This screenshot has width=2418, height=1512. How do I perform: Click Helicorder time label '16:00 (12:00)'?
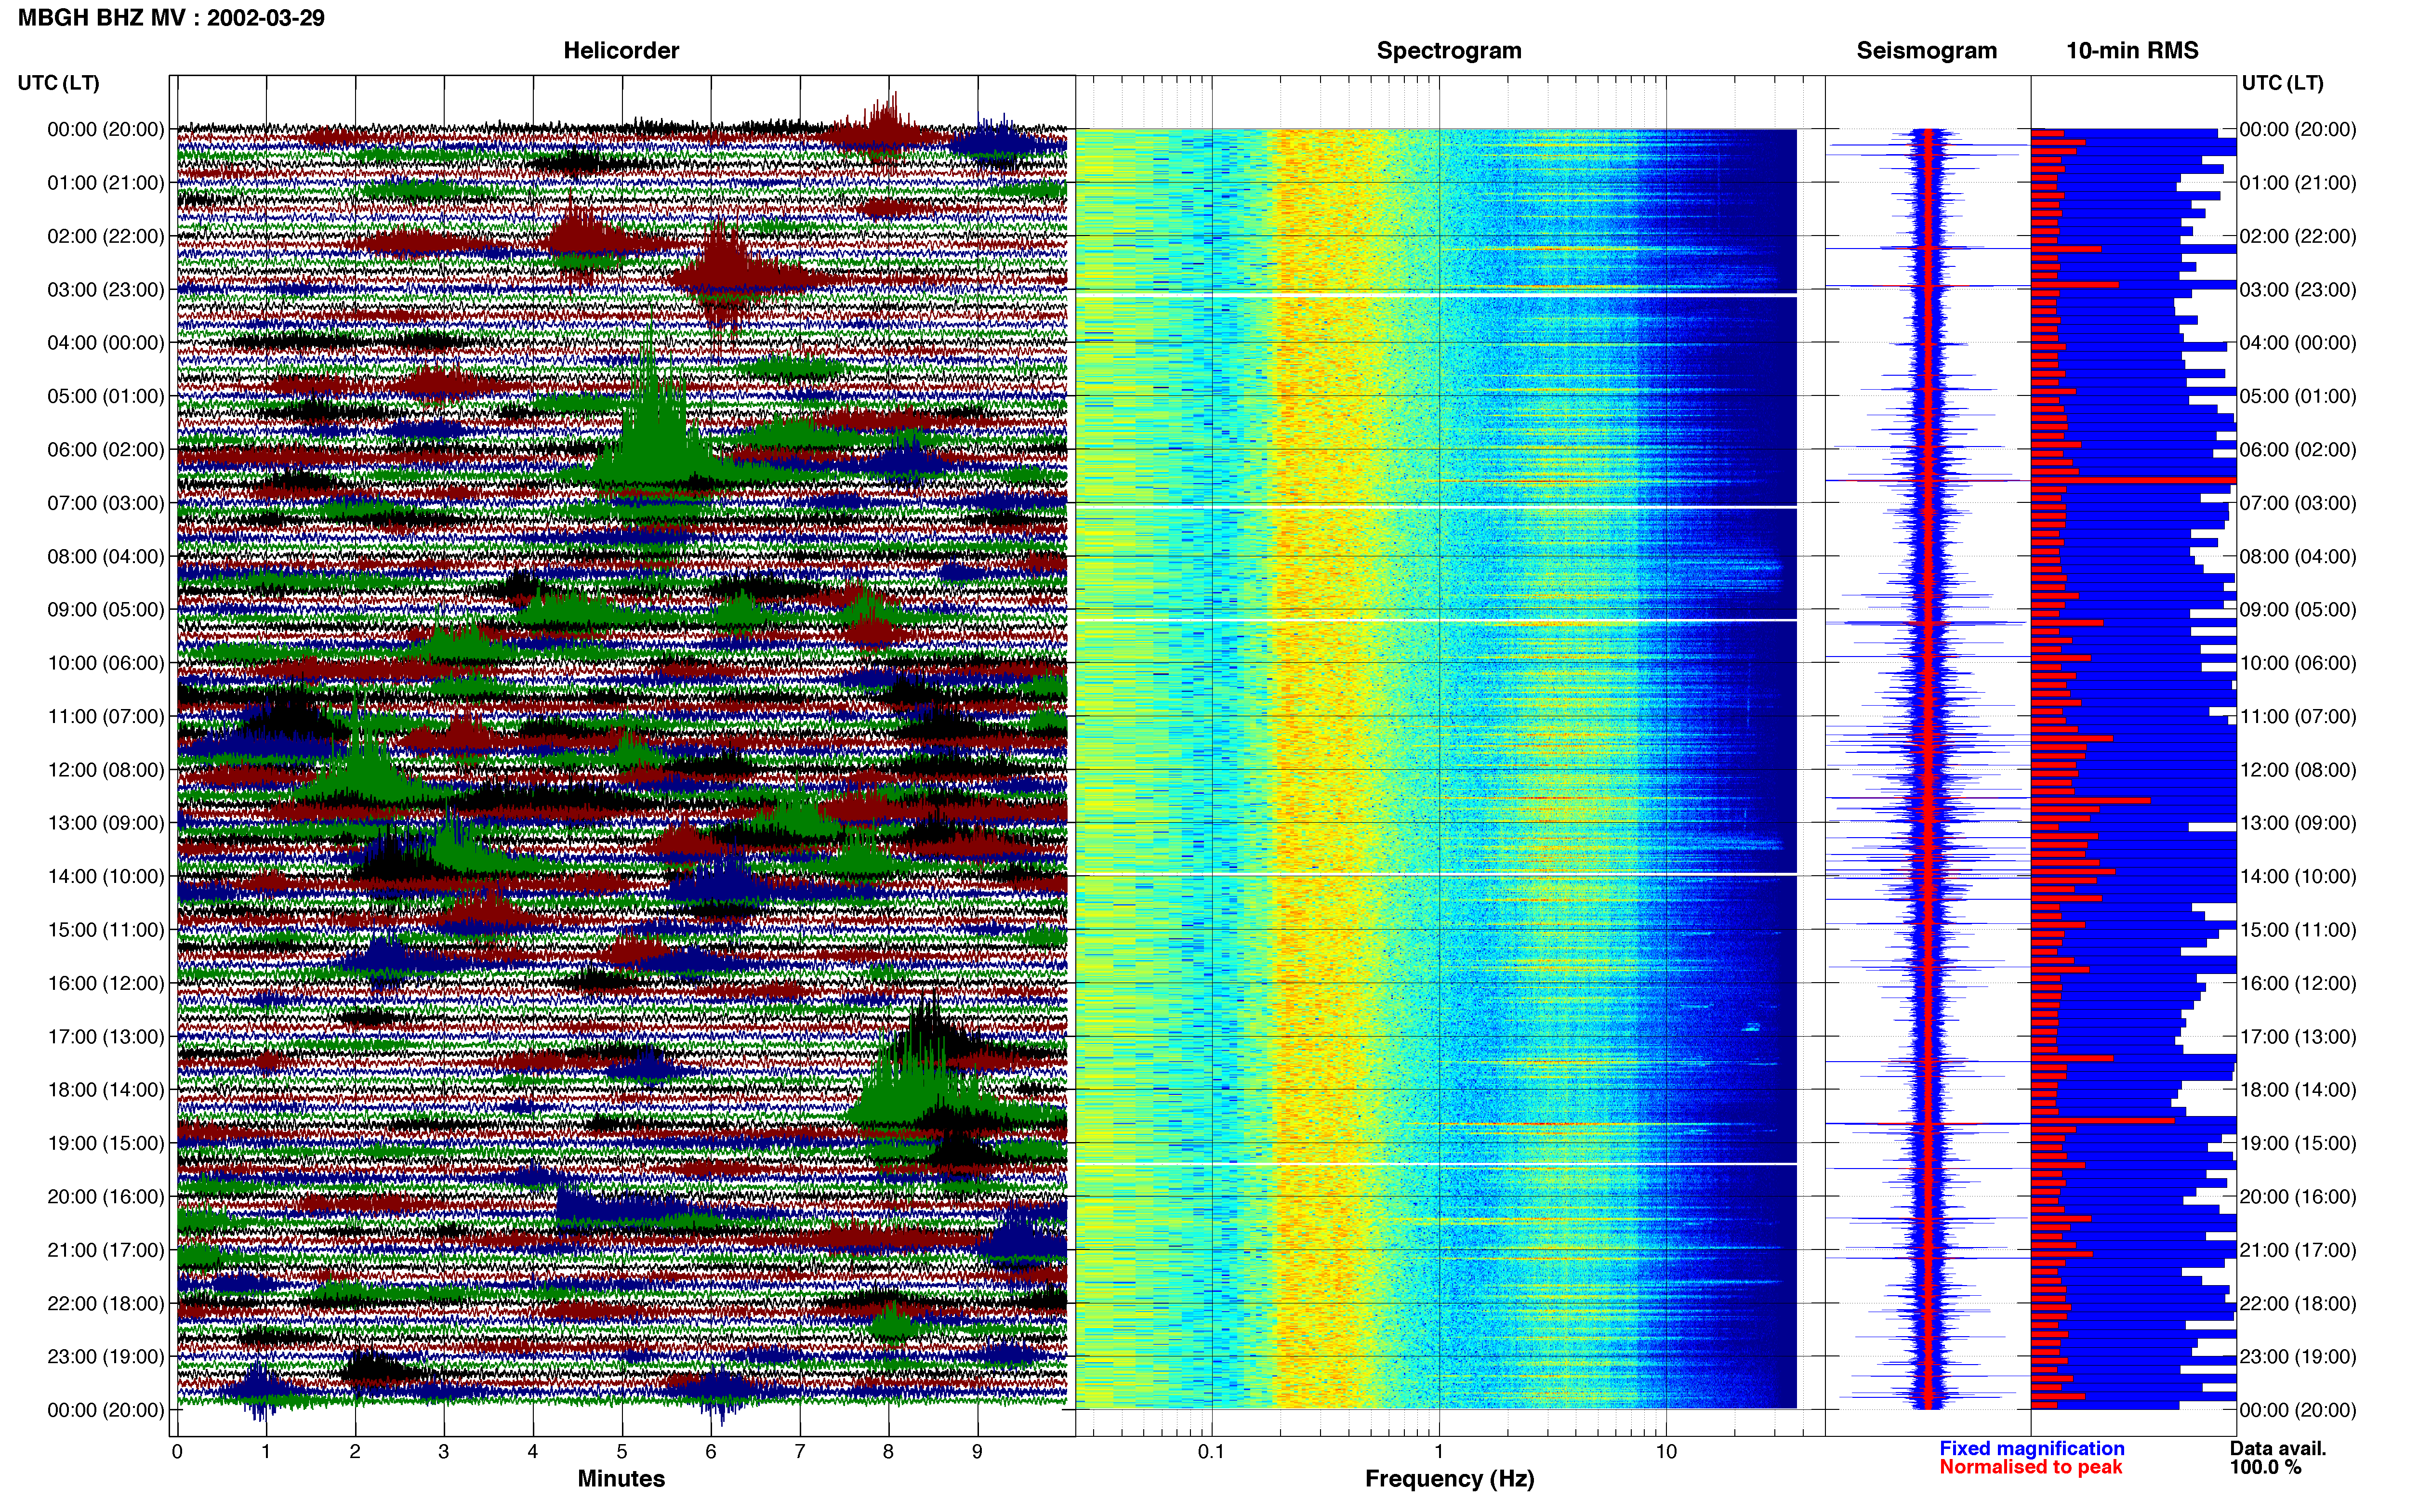coord(106,983)
